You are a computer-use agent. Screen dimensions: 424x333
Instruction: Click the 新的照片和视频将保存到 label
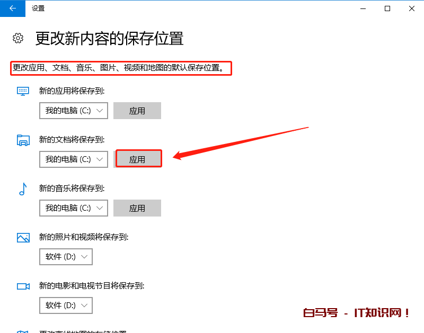[84, 237]
